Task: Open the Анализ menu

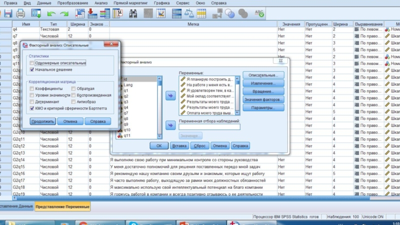Action: click(x=100, y=3)
